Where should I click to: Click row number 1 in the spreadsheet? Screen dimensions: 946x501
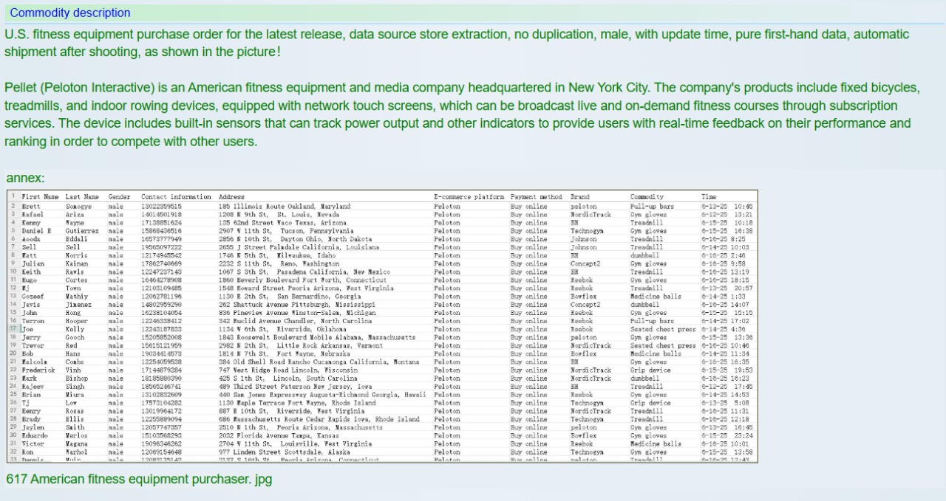tap(13, 197)
